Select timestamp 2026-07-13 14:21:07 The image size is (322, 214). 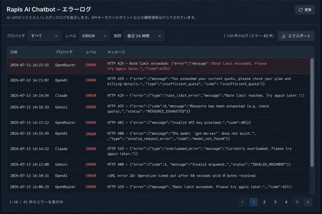pyautogui.click(x=30, y=80)
